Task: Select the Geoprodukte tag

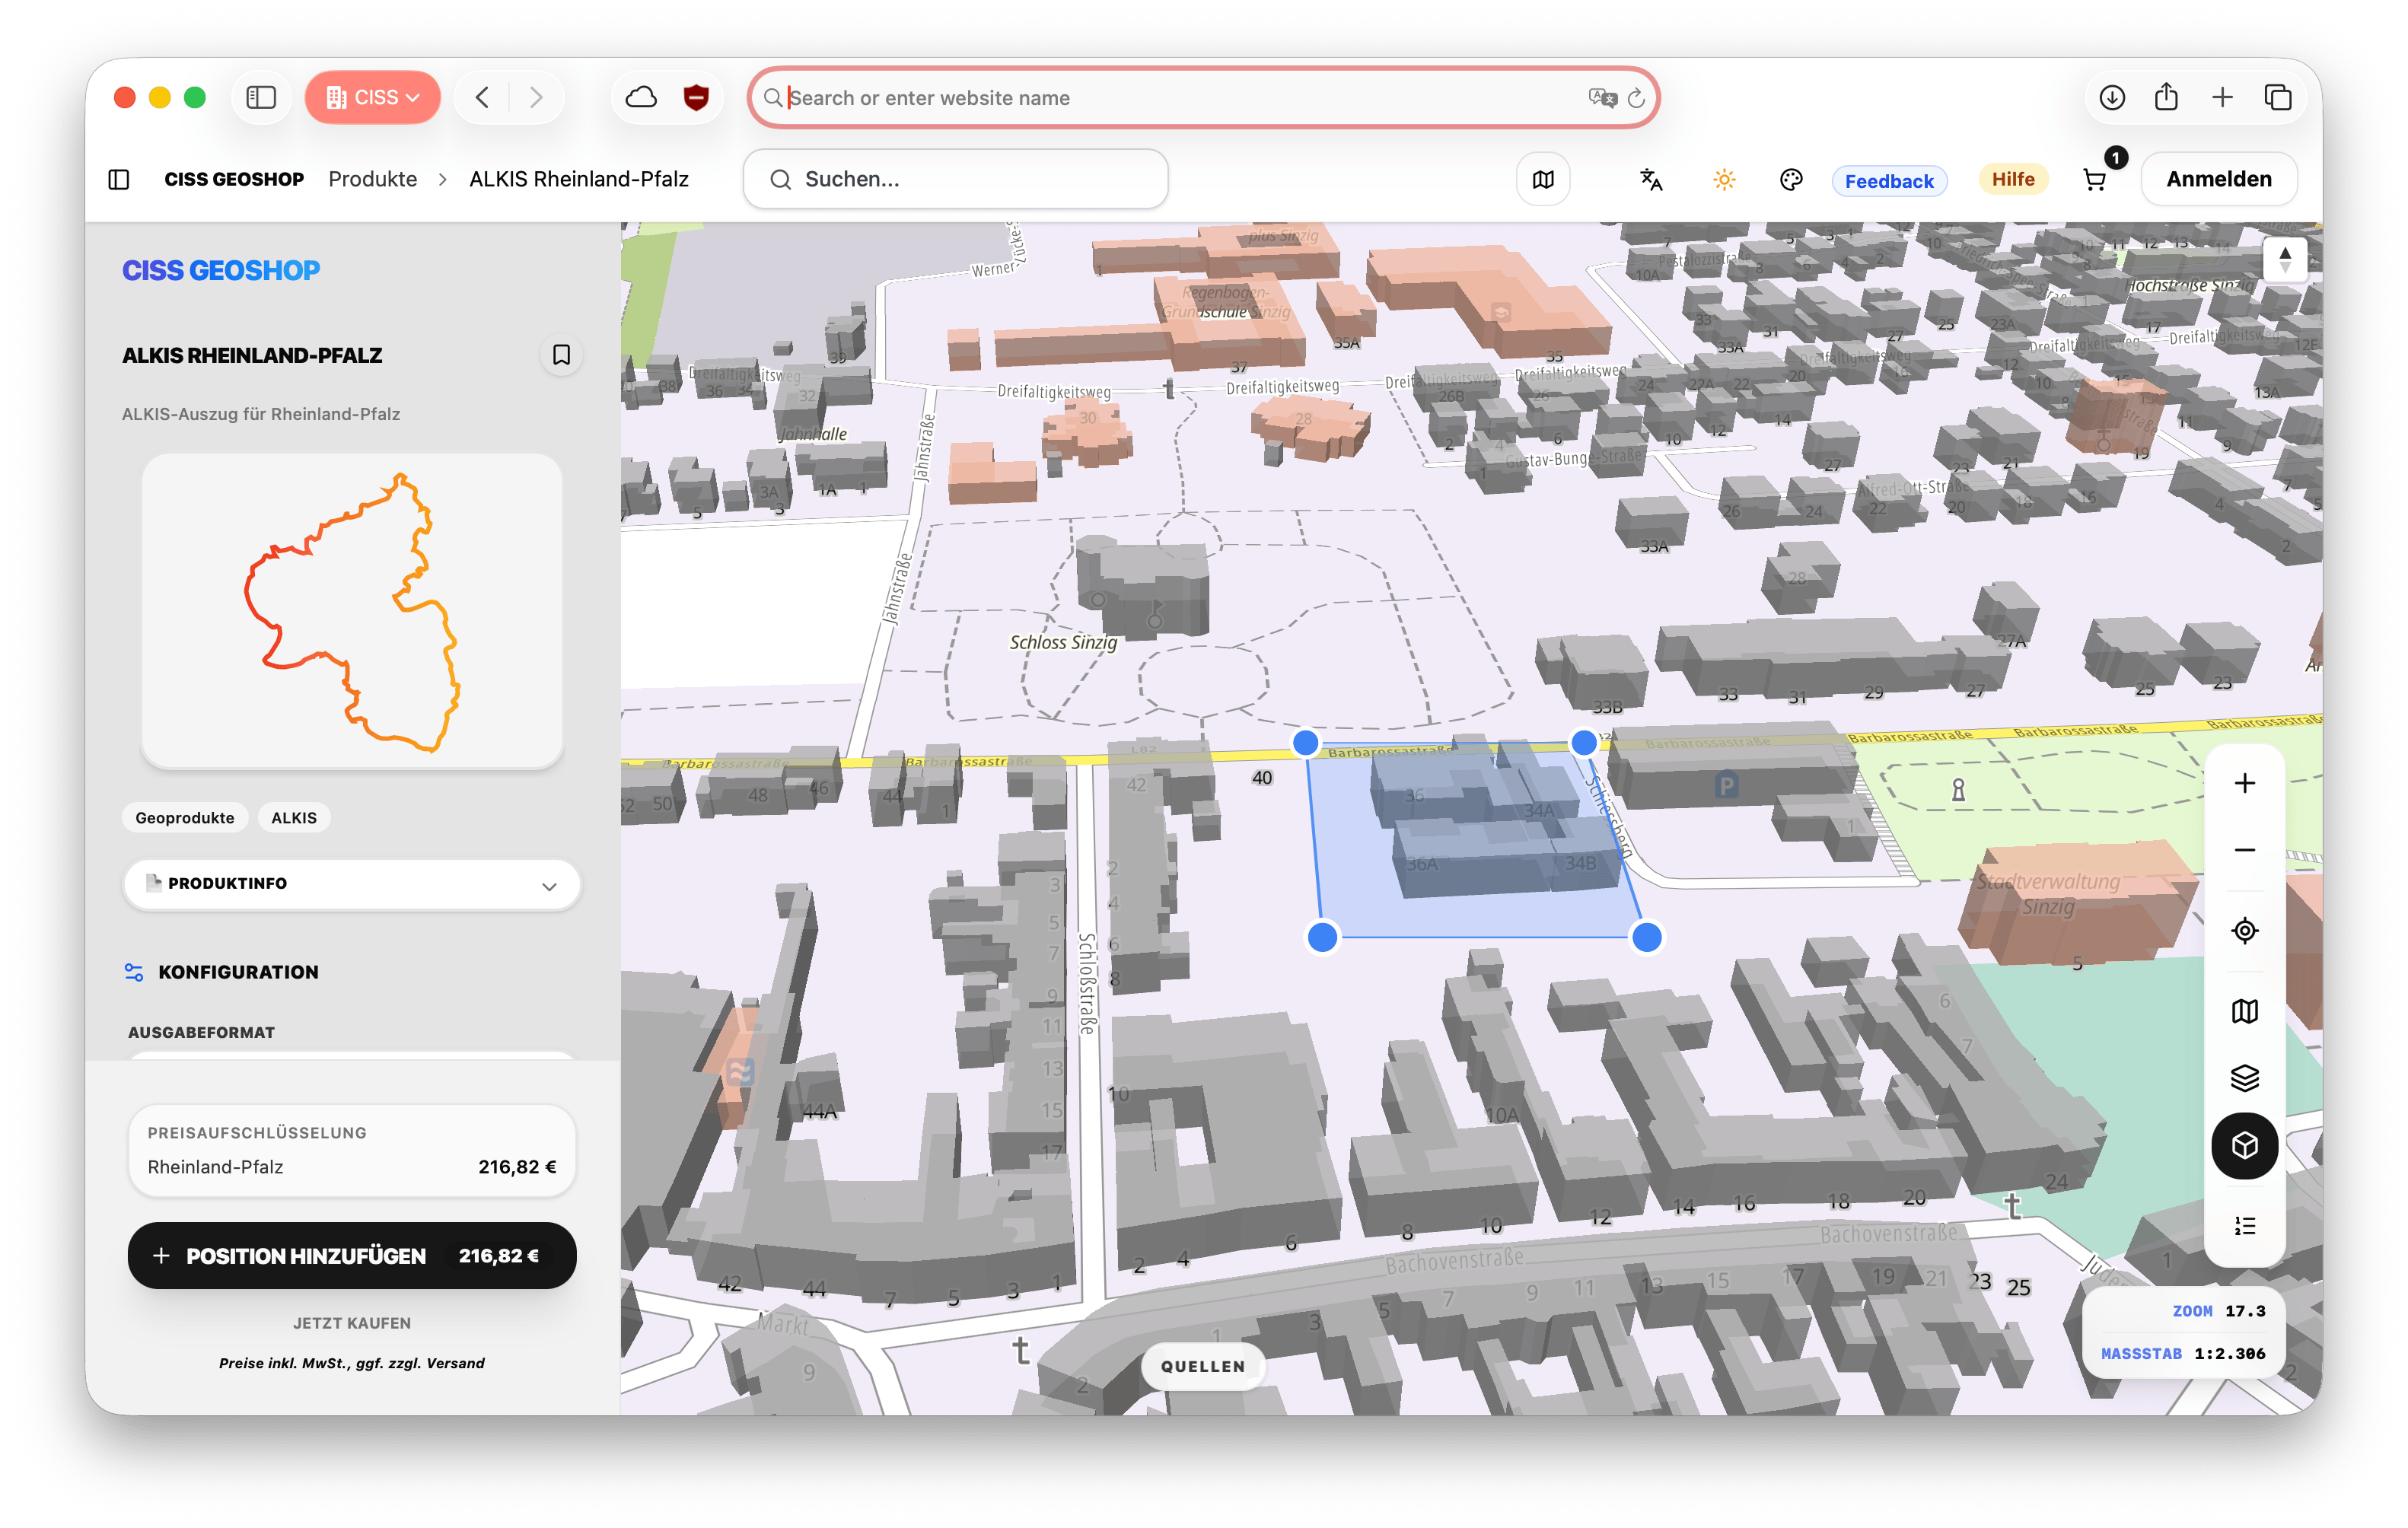Action: coord(185,817)
